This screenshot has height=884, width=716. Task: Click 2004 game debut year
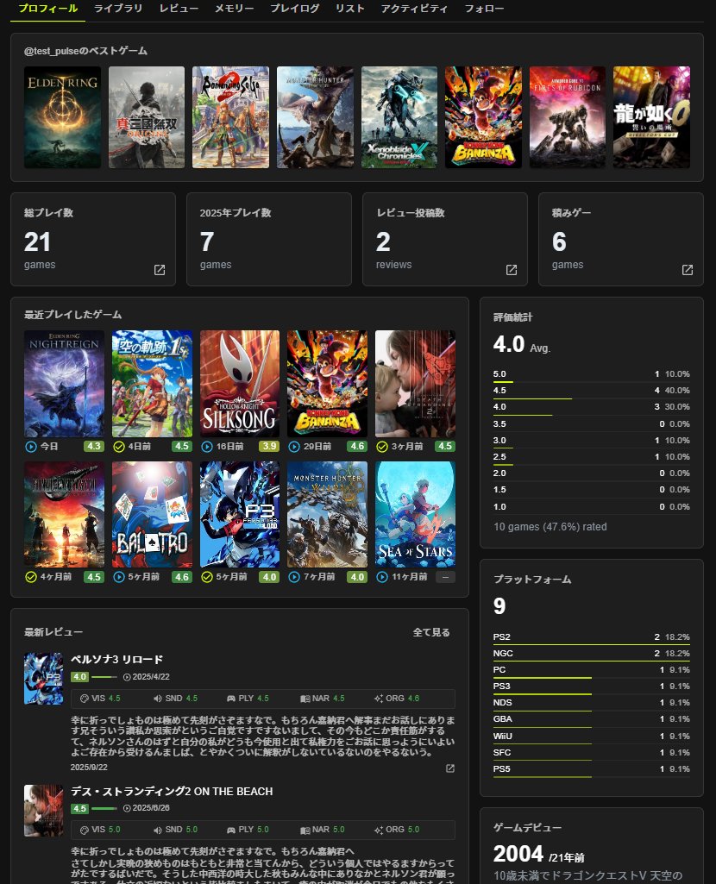(x=518, y=854)
